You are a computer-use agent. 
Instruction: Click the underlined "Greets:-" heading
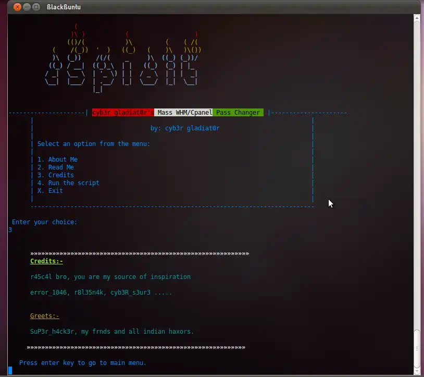[45, 316]
